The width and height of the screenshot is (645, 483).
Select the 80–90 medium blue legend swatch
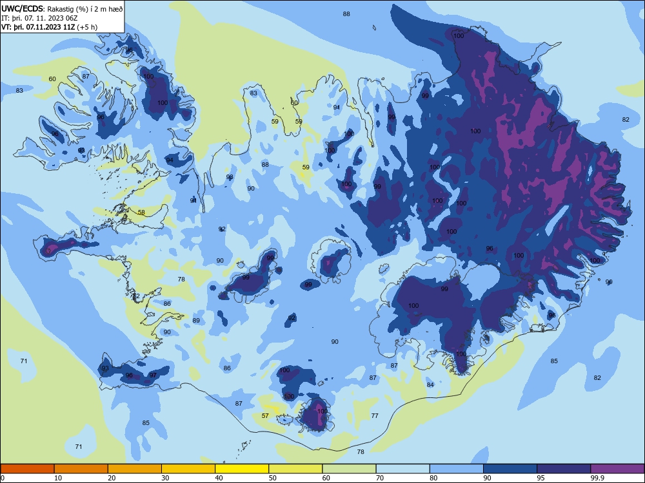point(457,469)
